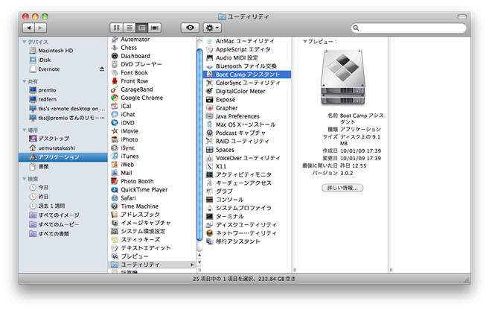Select the GarageBand app icon
The height and width of the screenshot is (310, 489).
pyautogui.click(x=115, y=89)
